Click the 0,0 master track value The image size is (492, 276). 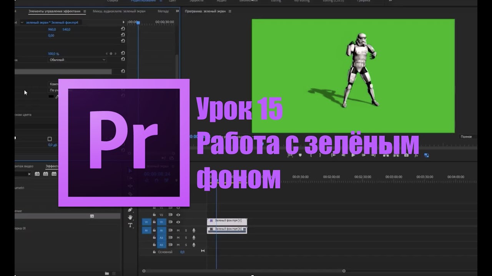tap(182, 252)
